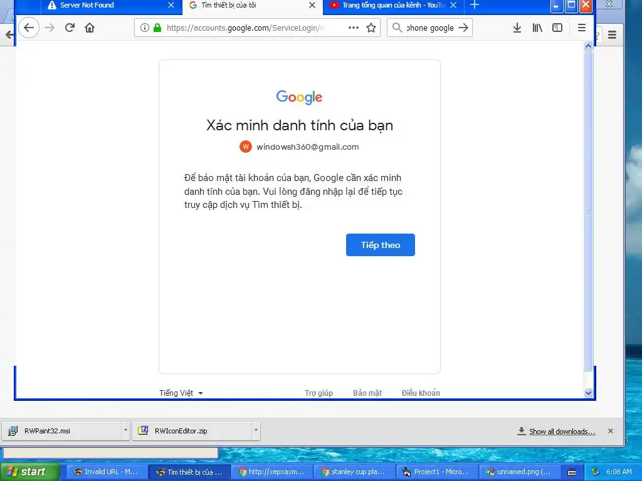Switch to Project1 - Micro taskbar window
This screenshot has width=642, height=481.
[437, 472]
